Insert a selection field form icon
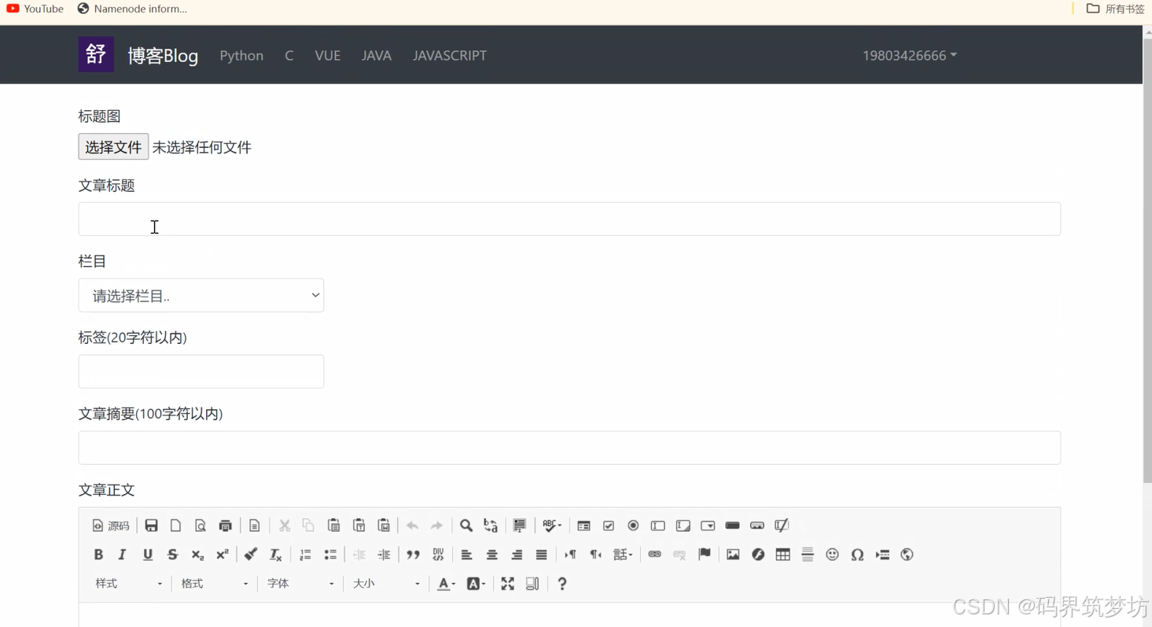Image resolution: width=1152 pixels, height=627 pixels. (708, 526)
